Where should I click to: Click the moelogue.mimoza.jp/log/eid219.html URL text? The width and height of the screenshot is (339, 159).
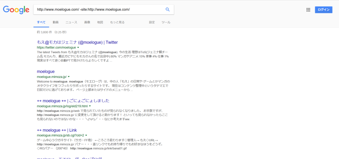(62, 106)
